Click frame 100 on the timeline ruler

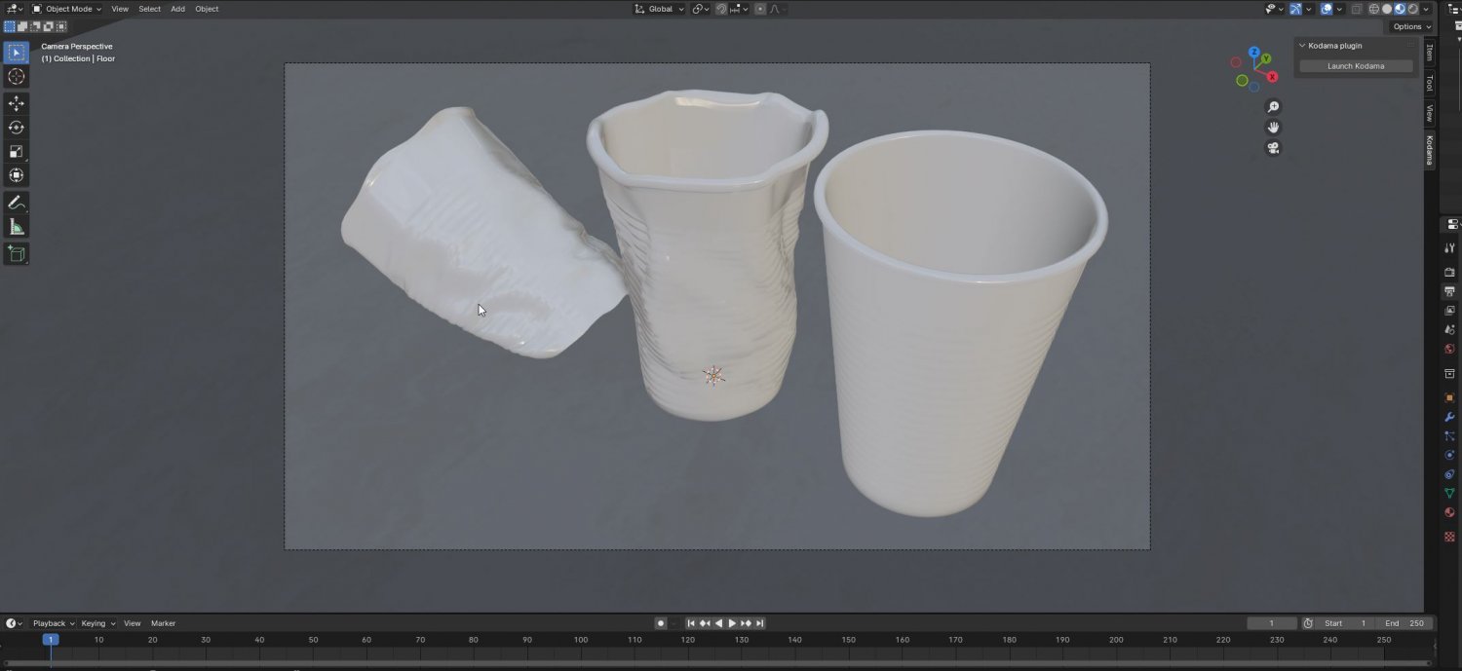pos(581,640)
